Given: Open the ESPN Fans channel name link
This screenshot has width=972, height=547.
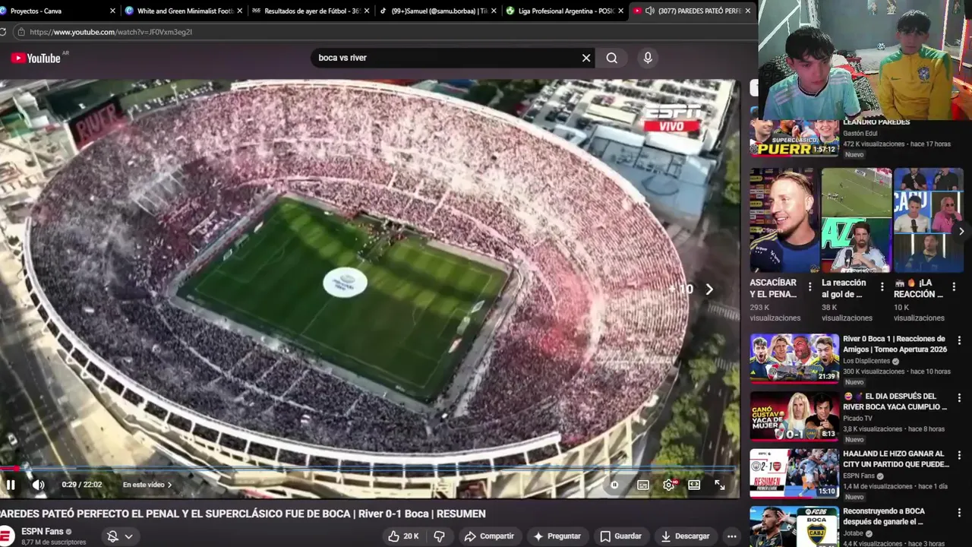Looking at the screenshot, I should coord(43,532).
